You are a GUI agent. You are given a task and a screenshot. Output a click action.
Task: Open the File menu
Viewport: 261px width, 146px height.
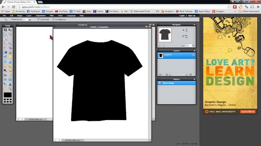point(4,15)
